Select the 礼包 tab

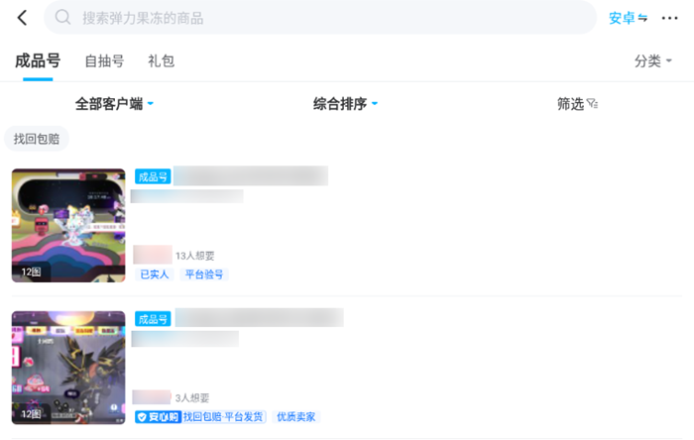click(x=161, y=61)
